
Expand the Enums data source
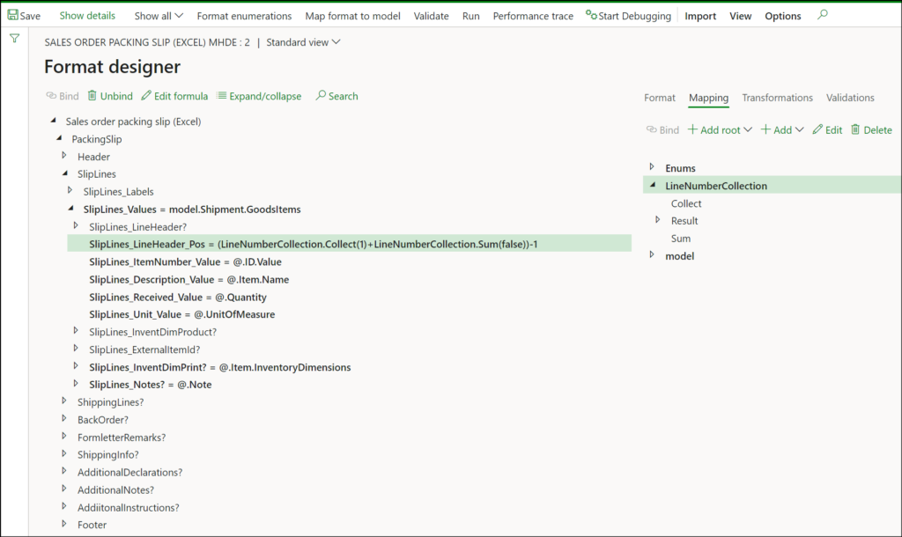[653, 166]
